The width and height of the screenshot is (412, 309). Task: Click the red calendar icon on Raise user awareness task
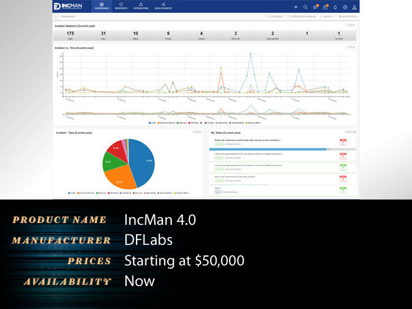pos(343,179)
